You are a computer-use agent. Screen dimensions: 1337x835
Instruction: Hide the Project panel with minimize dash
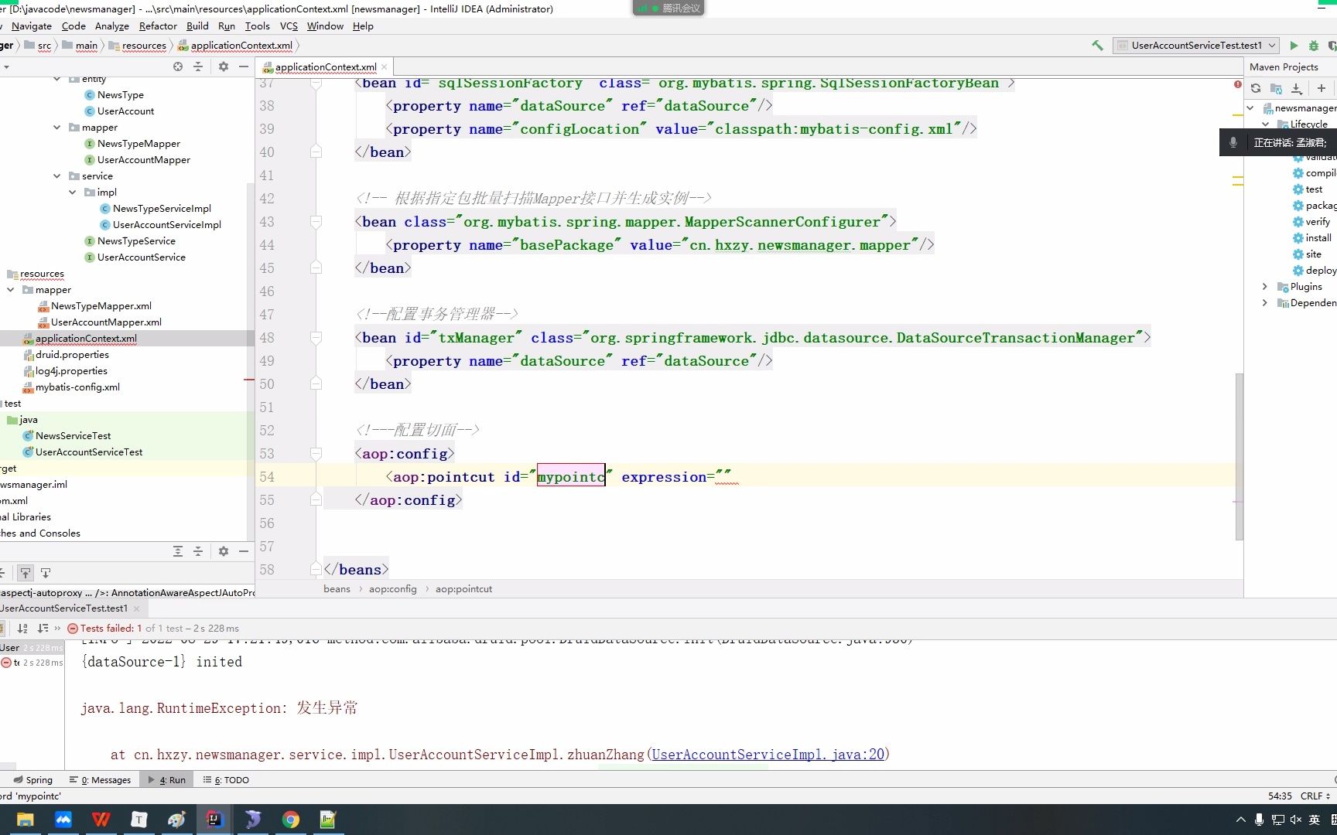coord(244,66)
